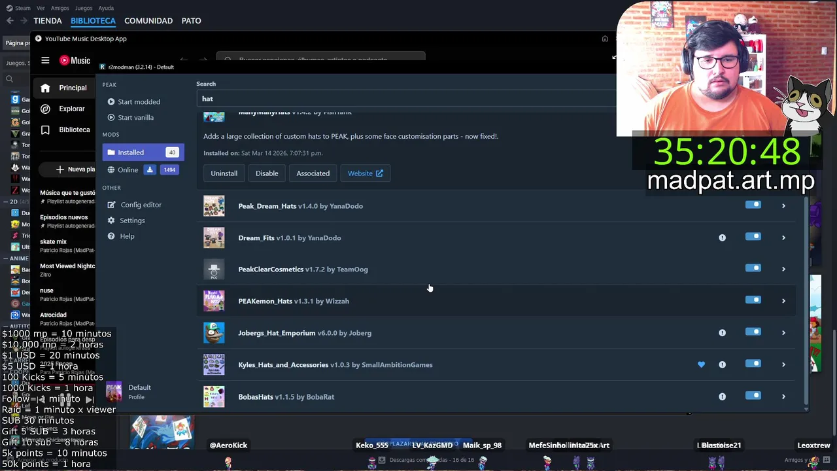
Task: Toggle off PeakClearCosmetics mod
Action: (x=753, y=268)
